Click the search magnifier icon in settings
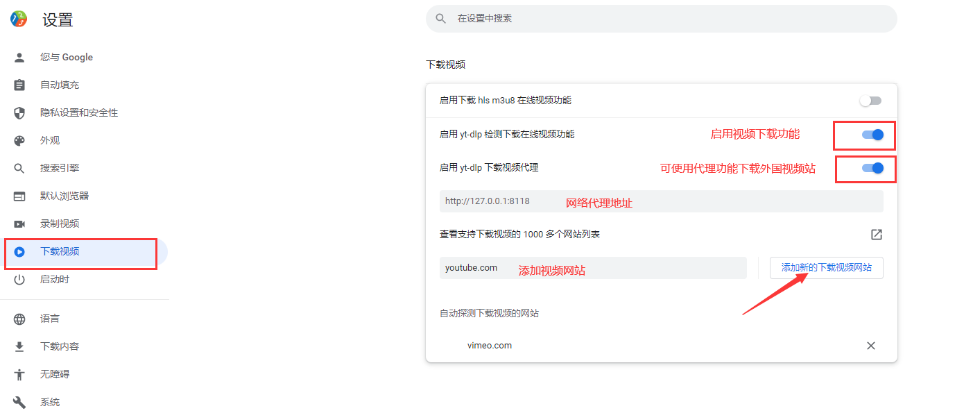 coord(440,19)
